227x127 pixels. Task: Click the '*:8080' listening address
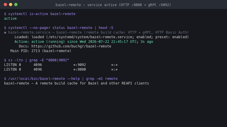79,69
